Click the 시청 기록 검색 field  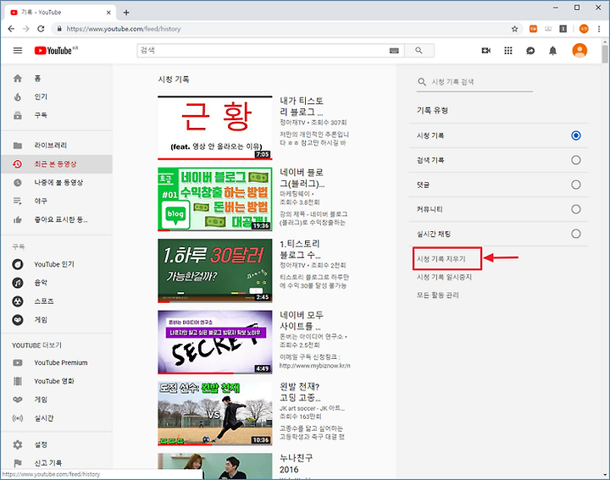474,82
